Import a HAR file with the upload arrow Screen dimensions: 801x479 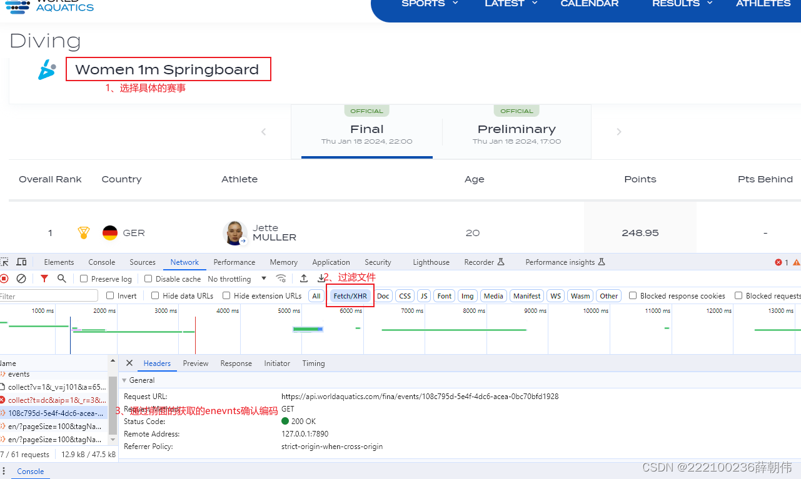(x=304, y=279)
